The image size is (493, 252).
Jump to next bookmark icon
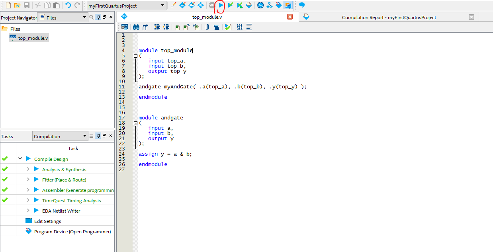click(x=187, y=27)
